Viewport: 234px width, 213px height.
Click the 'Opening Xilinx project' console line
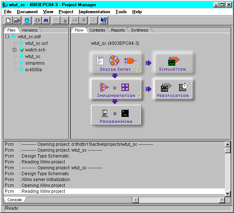click(x=114, y=185)
